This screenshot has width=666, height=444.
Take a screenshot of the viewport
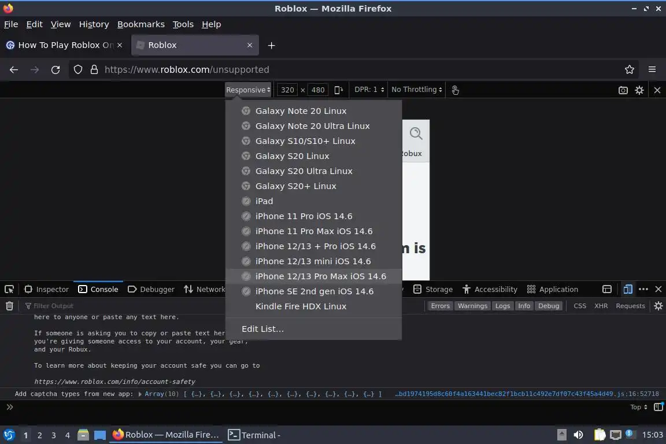coord(623,90)
